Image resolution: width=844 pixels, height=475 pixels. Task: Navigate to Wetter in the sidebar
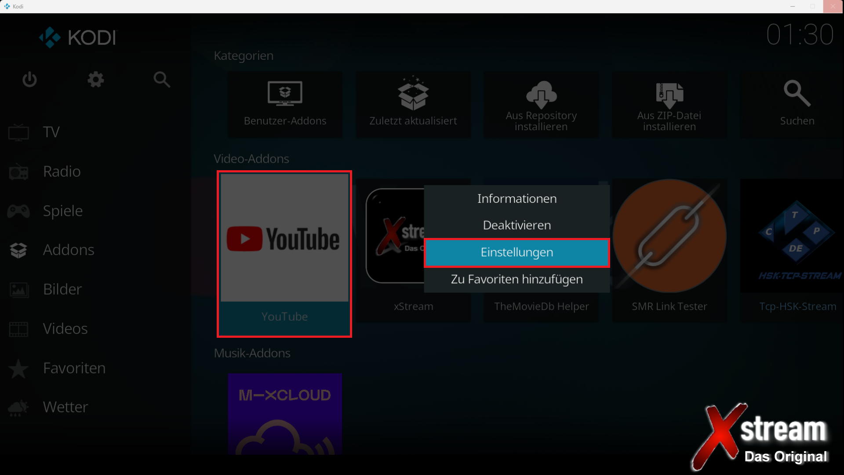coord(65,407)
